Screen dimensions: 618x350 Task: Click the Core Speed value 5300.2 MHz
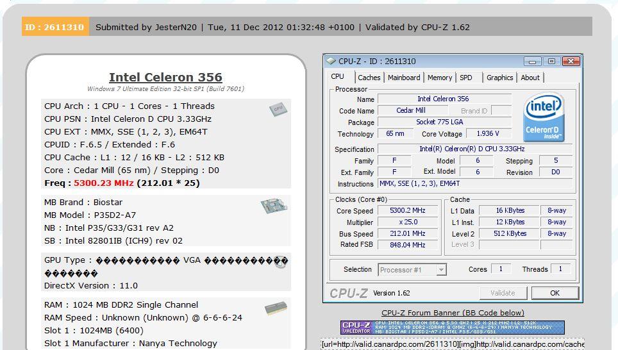408,210
